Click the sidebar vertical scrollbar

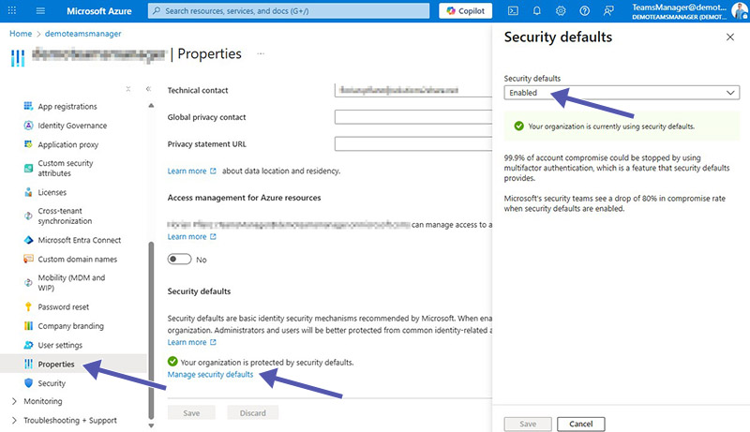pos(151,330)
